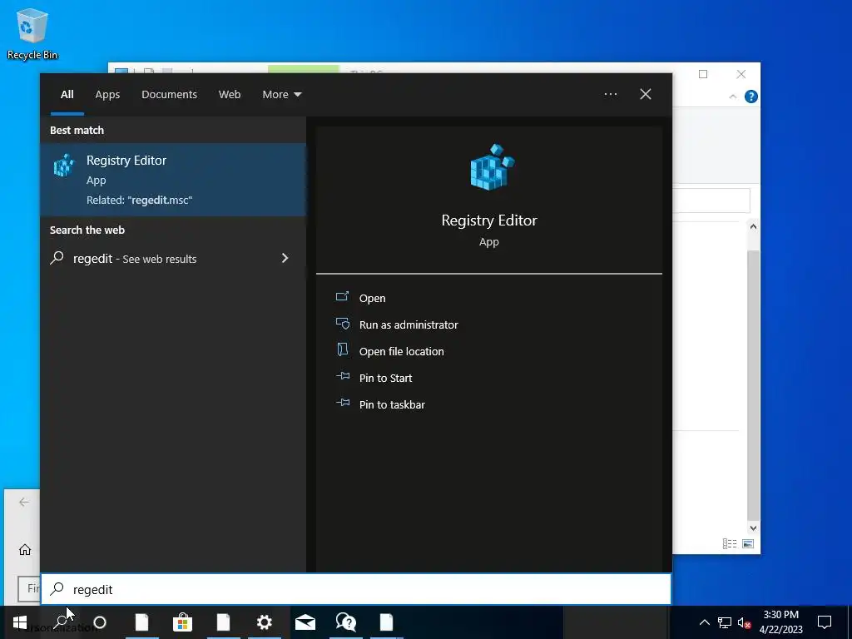Image resolution: width=852 pixels, height=639 pixels.
Task: Click the muted speaker volume tray icon
Action: click(x=745, y=622)
